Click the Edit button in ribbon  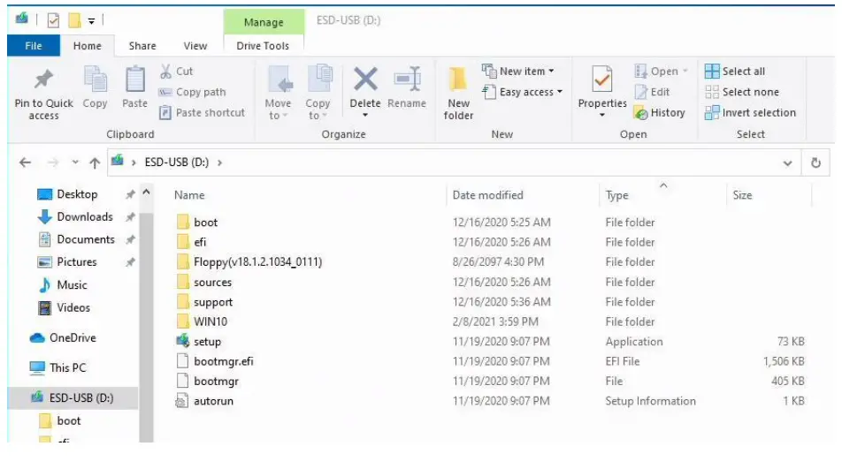652,92
